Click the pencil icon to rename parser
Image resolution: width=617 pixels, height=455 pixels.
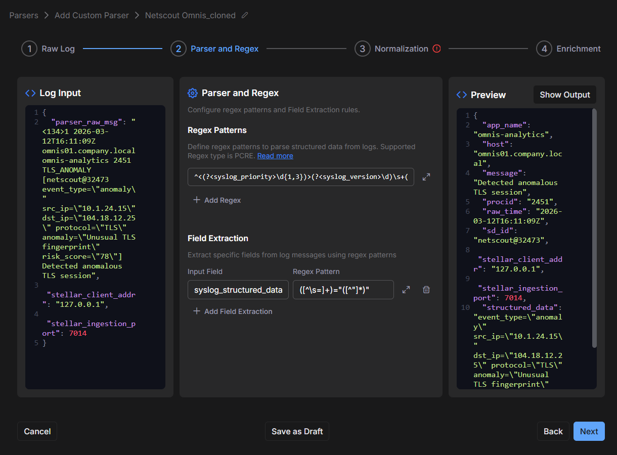coord(245,16)
